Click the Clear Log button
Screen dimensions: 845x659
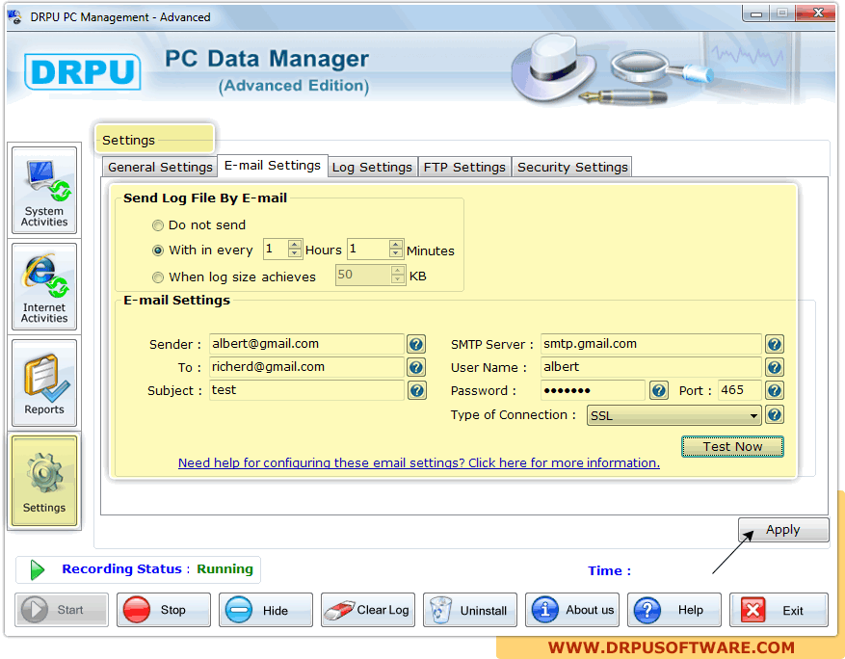(x=368, y=610)
